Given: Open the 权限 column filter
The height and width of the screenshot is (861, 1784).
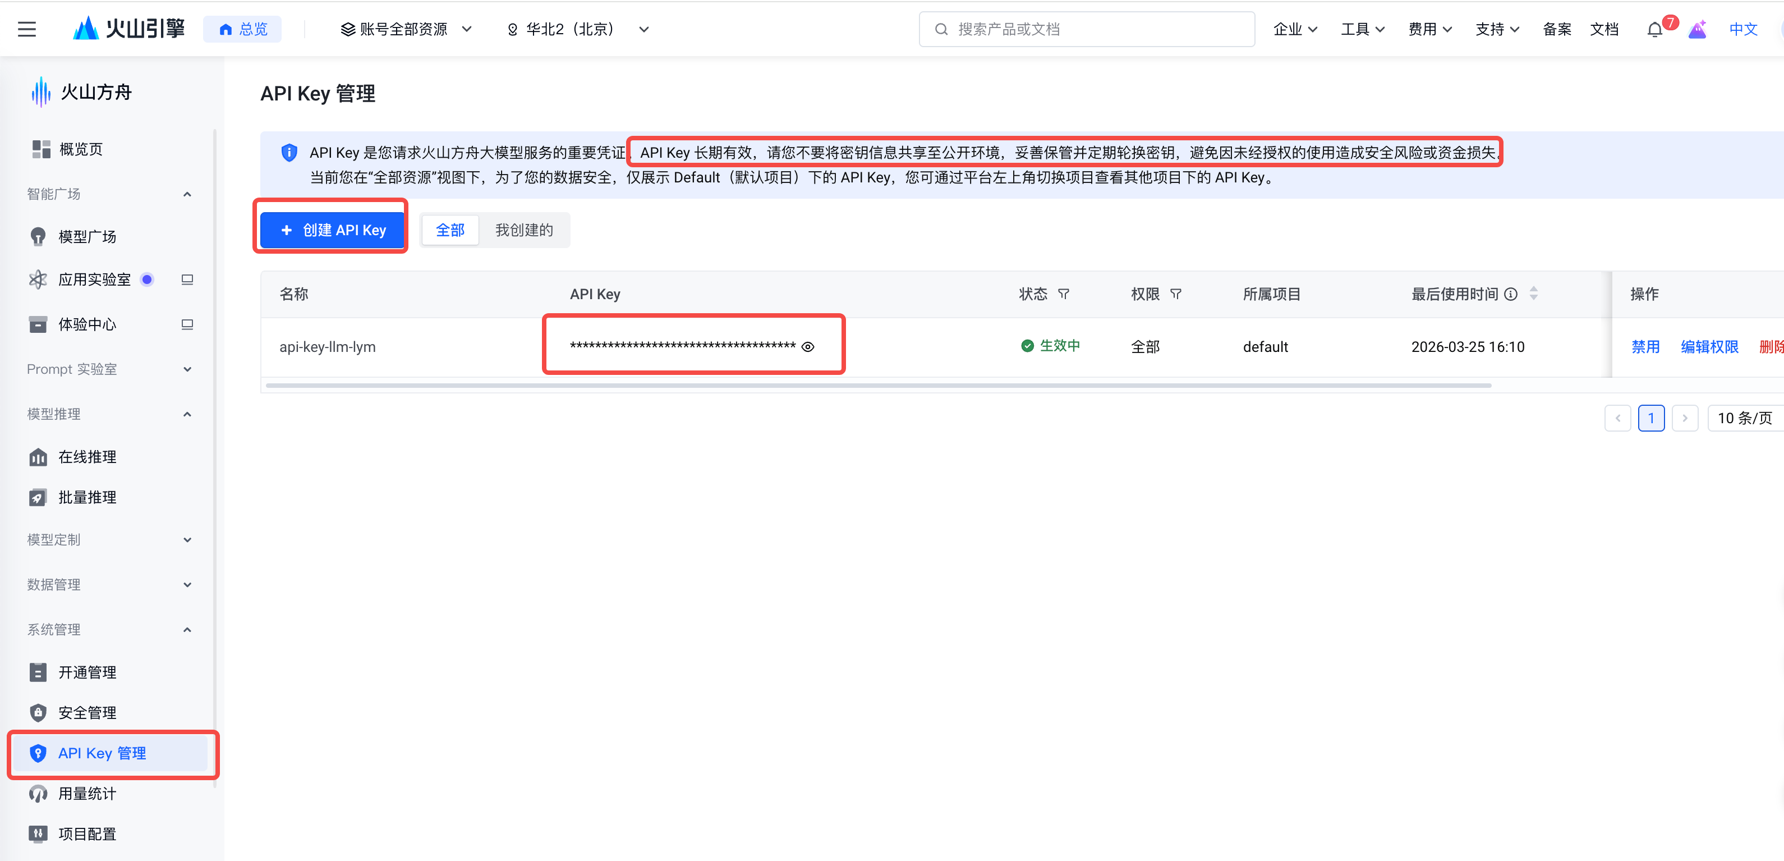Looking at the screenshot, I should coord(1176,294).
